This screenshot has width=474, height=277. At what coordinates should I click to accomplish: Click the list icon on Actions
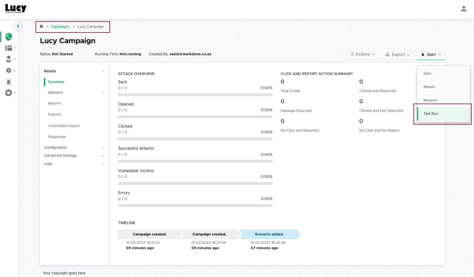352,54
